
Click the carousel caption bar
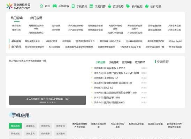pyautogui.click(x=47, y=100)
